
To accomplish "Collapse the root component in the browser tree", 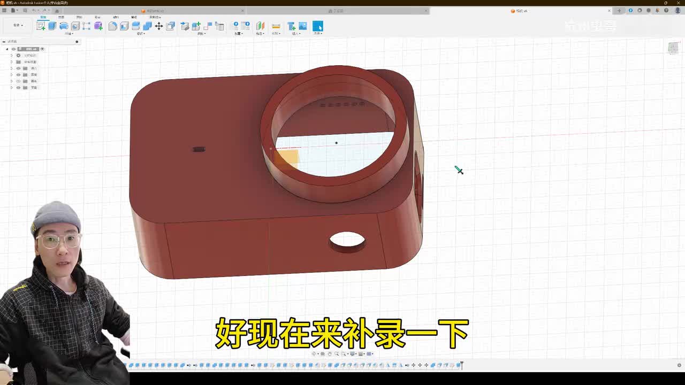I will (x=7, y=49).
